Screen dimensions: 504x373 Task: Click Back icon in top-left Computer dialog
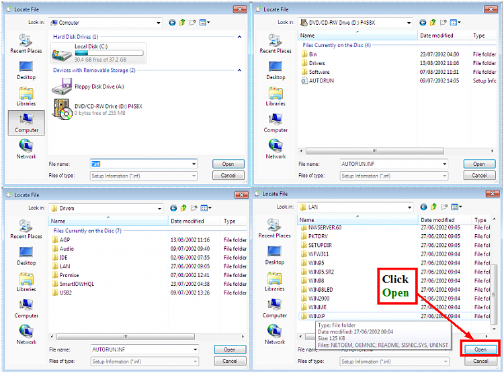pyautogui.click(x=172, y=22)
